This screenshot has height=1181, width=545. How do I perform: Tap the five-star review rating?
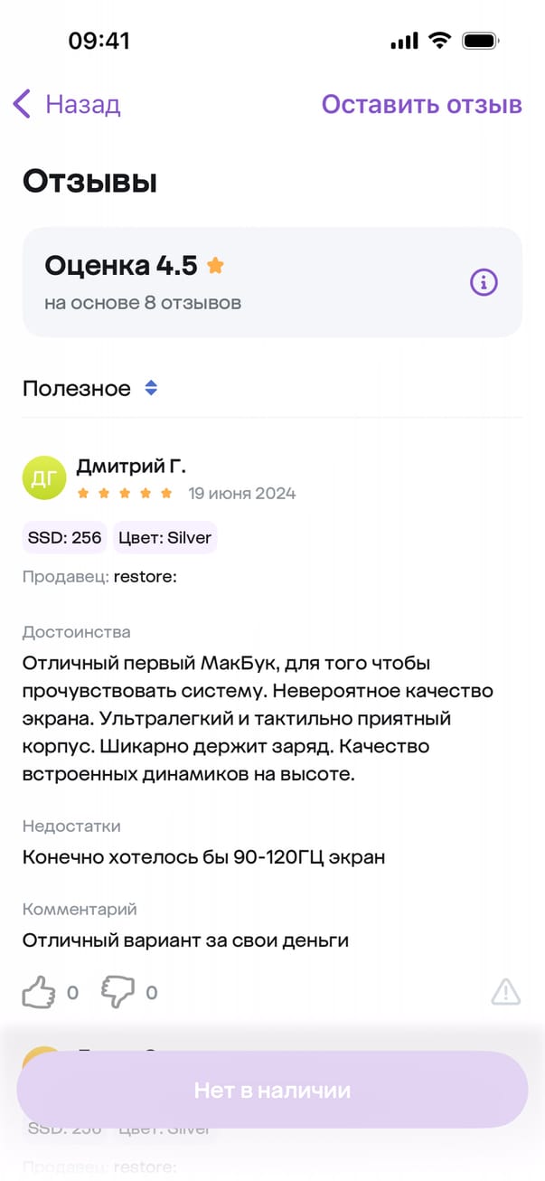tap(125, 494)
